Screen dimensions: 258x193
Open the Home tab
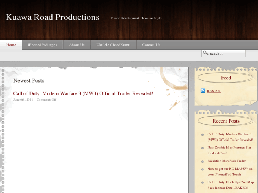click(11, 45)
